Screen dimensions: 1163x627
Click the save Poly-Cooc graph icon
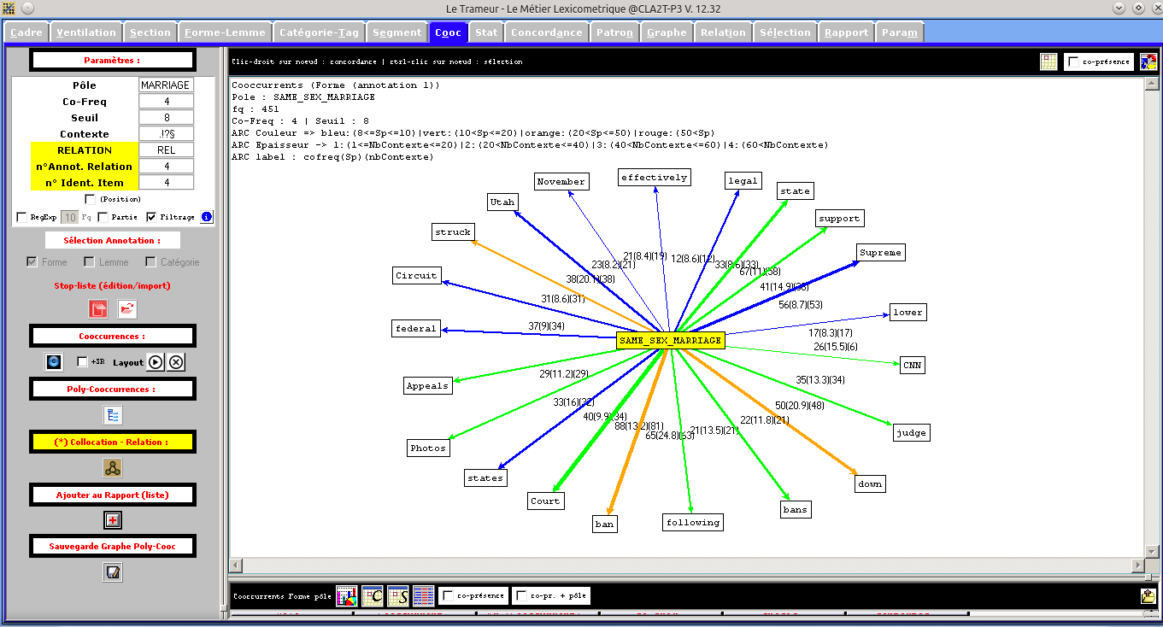click(x=113, y=572)
